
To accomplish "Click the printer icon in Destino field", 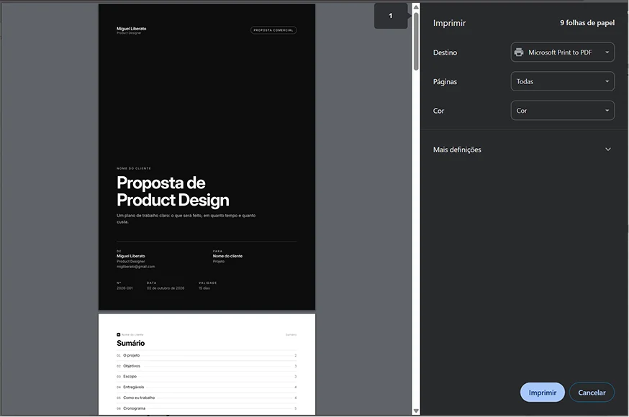I will pos(519,52).
